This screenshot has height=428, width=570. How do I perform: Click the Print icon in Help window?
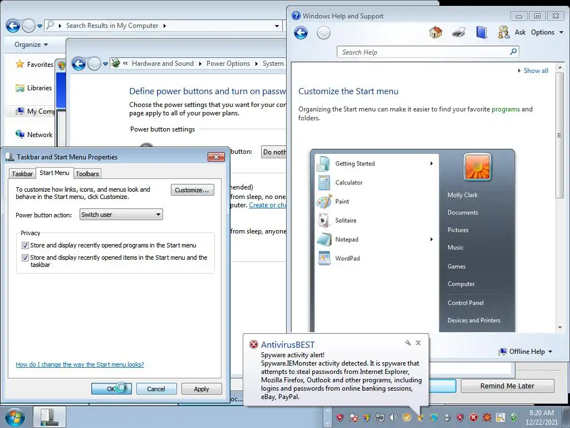tap(459, 32)
